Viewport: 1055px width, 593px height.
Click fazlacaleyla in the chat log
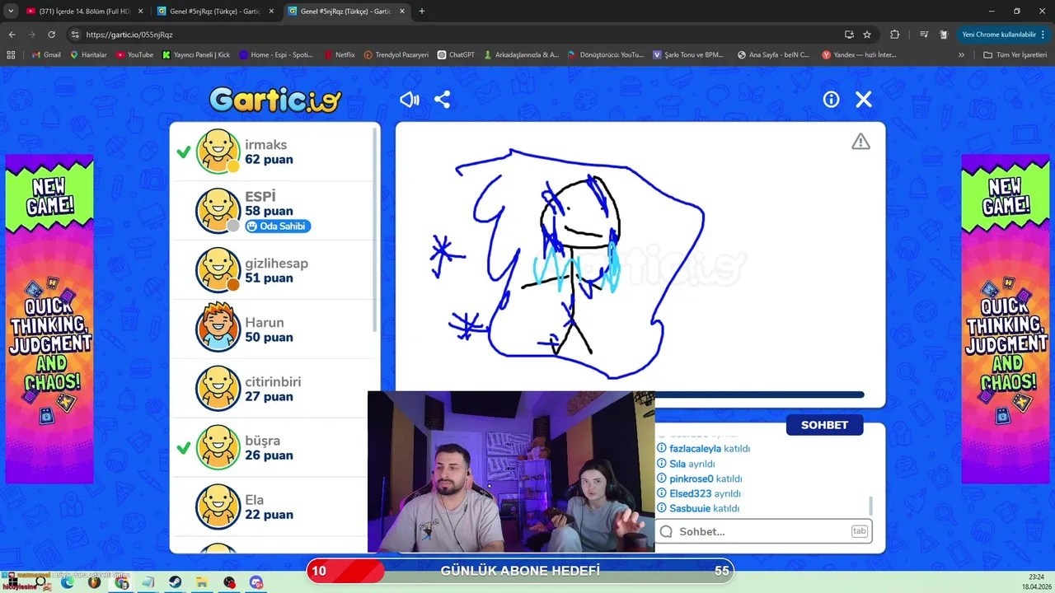[696, 449]
